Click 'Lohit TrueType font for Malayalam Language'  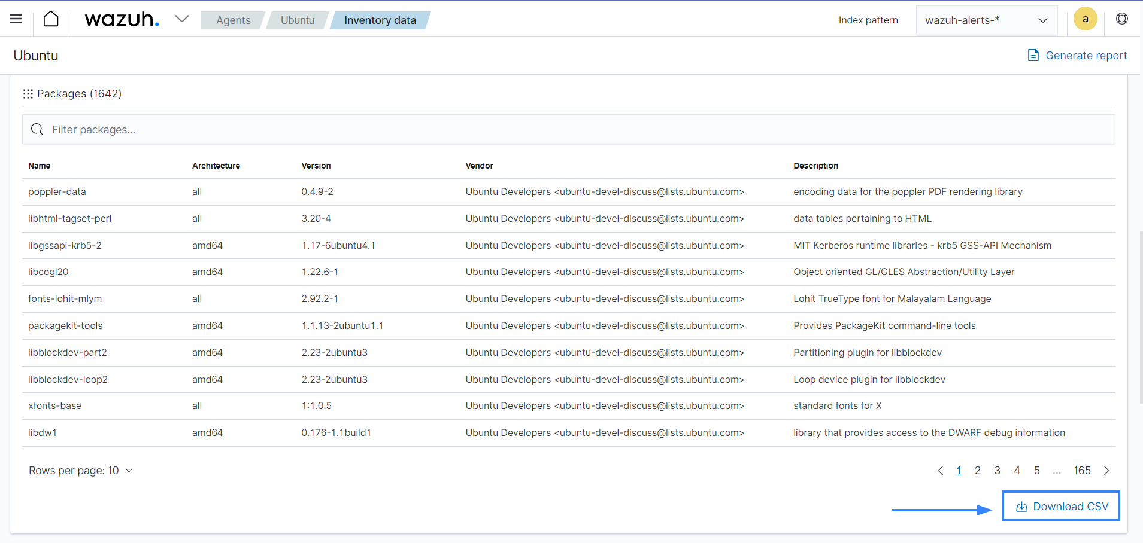tap(892, 299)
